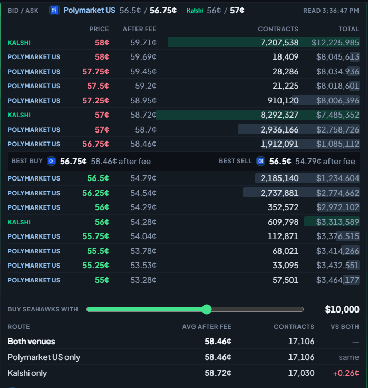Click the $12,225,985 total cell
Screen dimensions: 368x388
click(x=335, y=43)
